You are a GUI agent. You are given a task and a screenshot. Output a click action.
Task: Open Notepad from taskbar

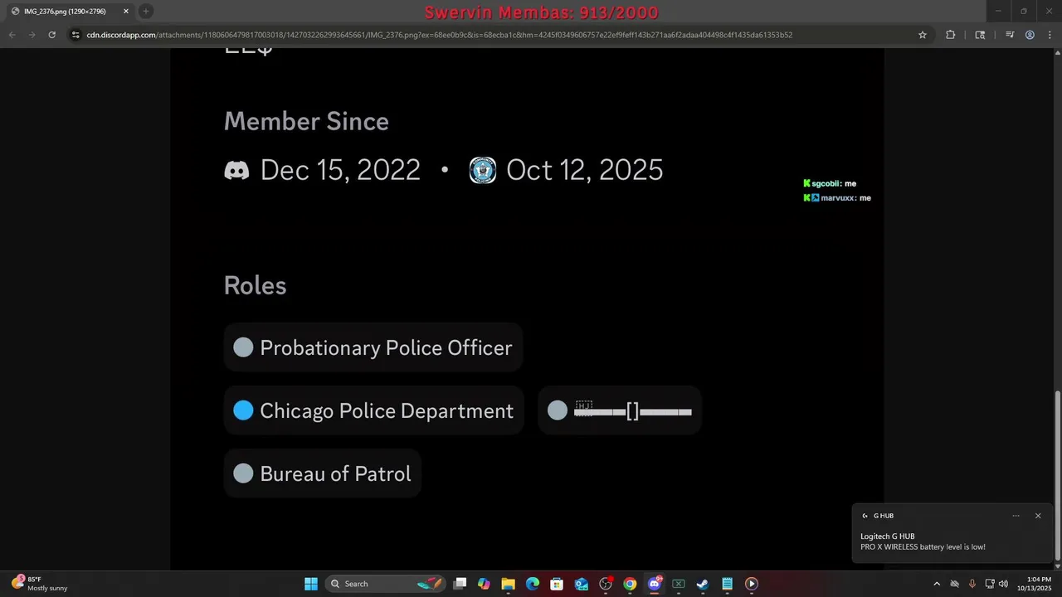728,584
